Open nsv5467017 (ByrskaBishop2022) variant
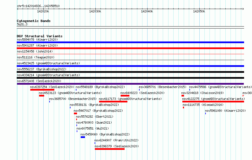This screenshot has width=252, height=160. coord(98,111)
